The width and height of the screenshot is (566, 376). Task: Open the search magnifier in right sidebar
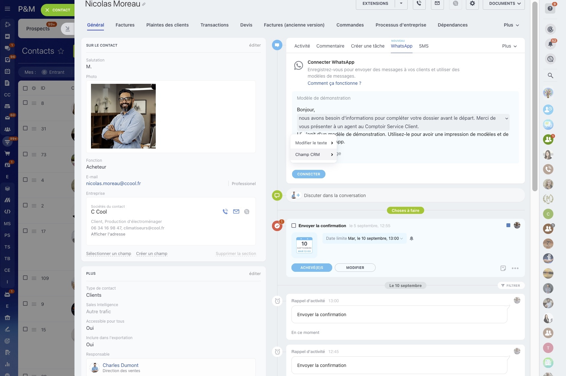click(x=550, y=75)
